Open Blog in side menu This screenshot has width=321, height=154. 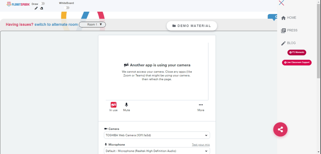tap(288, 43)
